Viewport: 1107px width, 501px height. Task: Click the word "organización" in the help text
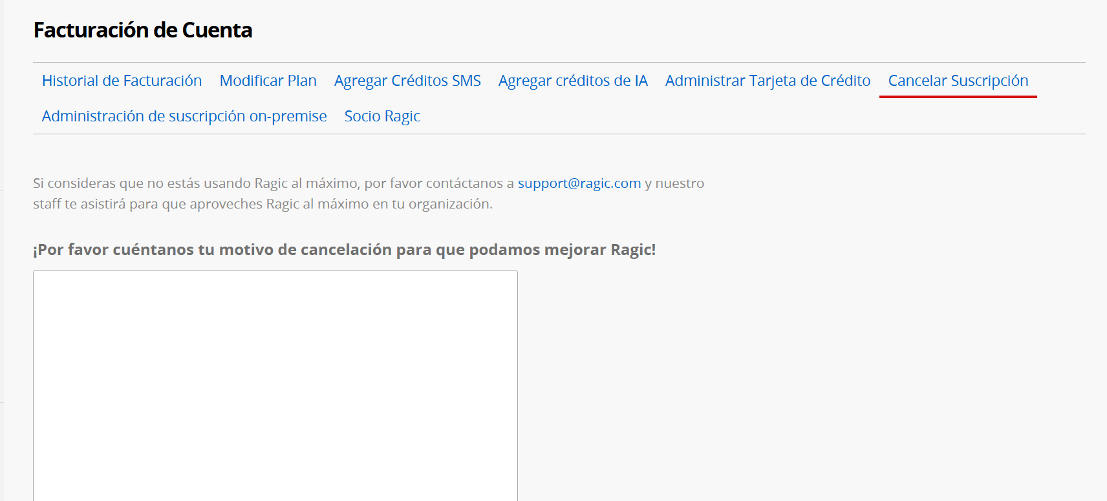coord(449,204)
